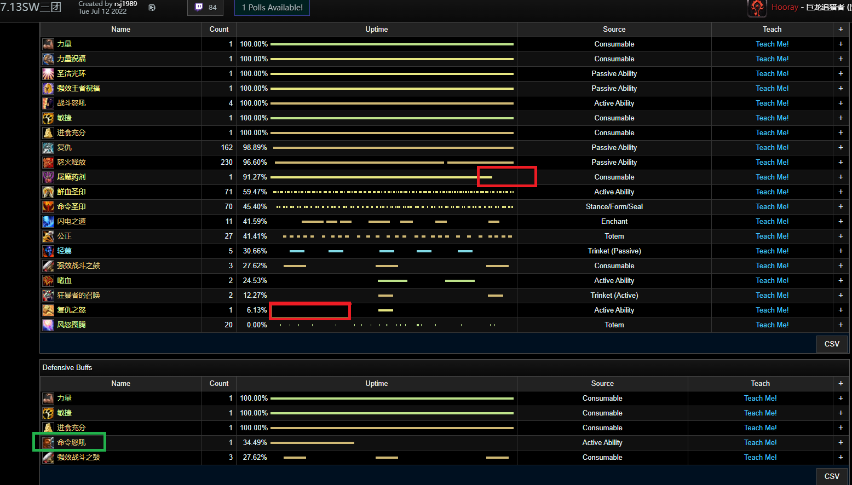The height and width of the screenshot is (485, 852).
Task: Click Teach Me! for 怒火释放
Action: pyautogui.click(x=772, y=162)
